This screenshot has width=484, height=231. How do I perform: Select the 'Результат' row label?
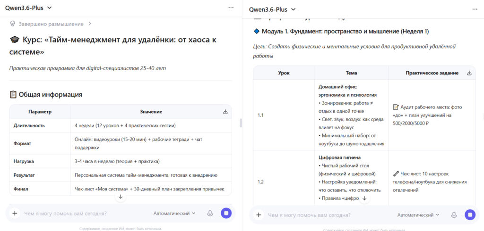coord(24,175)
